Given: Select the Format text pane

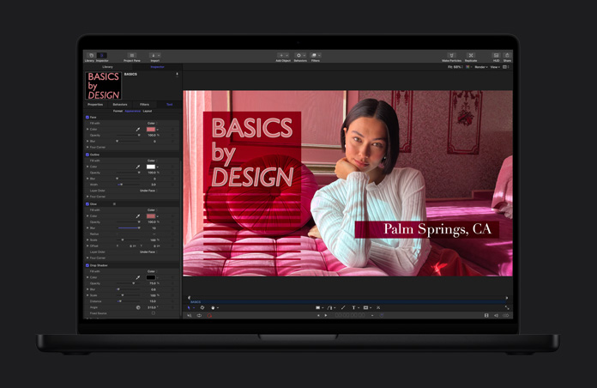Looking at the screenshot, I should (x=118, y=111).
